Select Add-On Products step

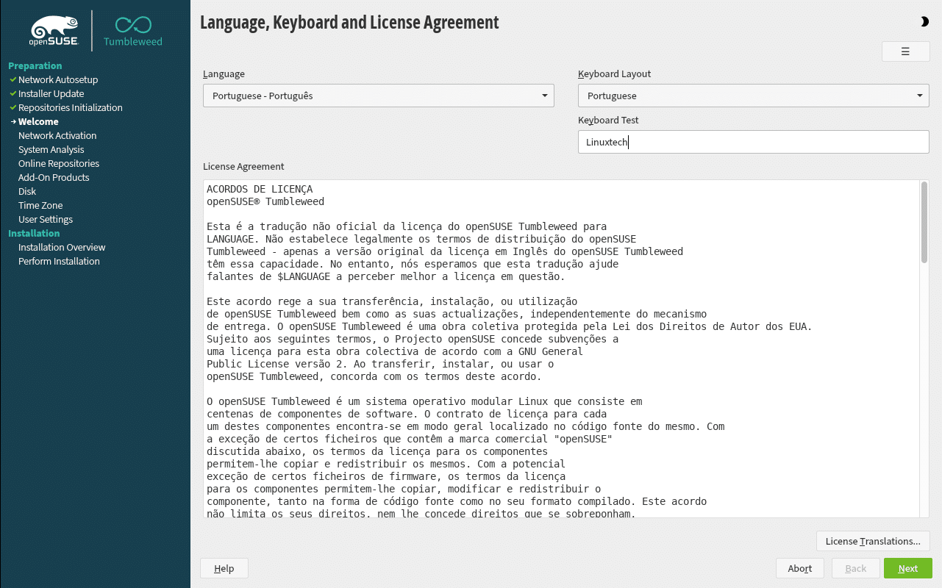click(54, 177)
